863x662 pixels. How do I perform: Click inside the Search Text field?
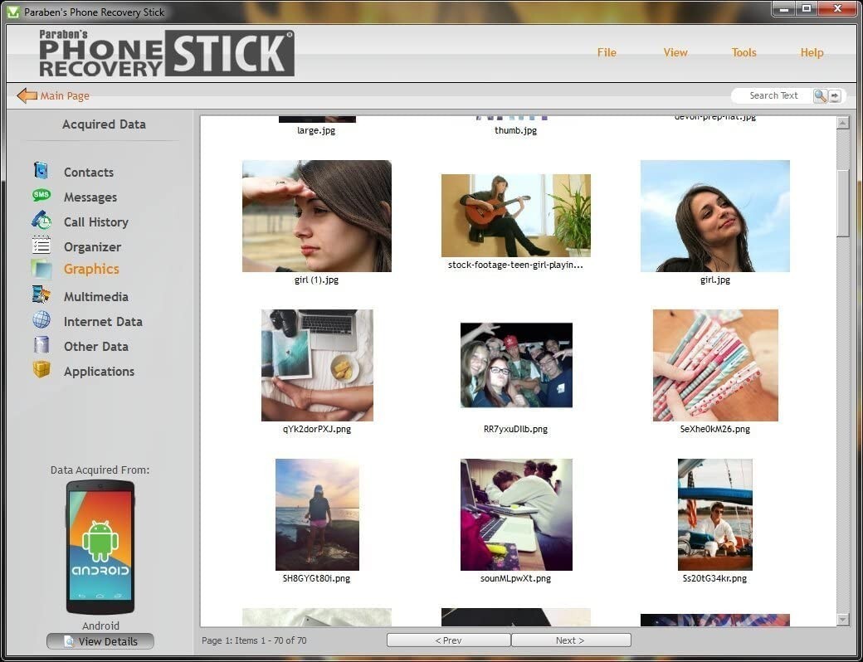(772, 95)
